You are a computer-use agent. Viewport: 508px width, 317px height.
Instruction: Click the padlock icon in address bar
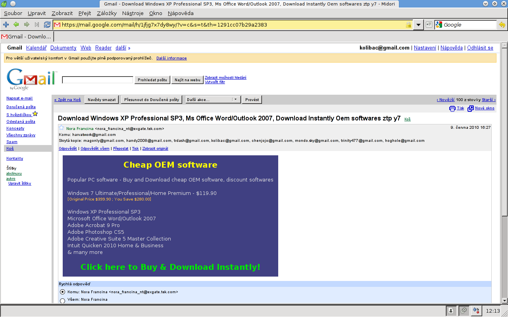(408, 25)
